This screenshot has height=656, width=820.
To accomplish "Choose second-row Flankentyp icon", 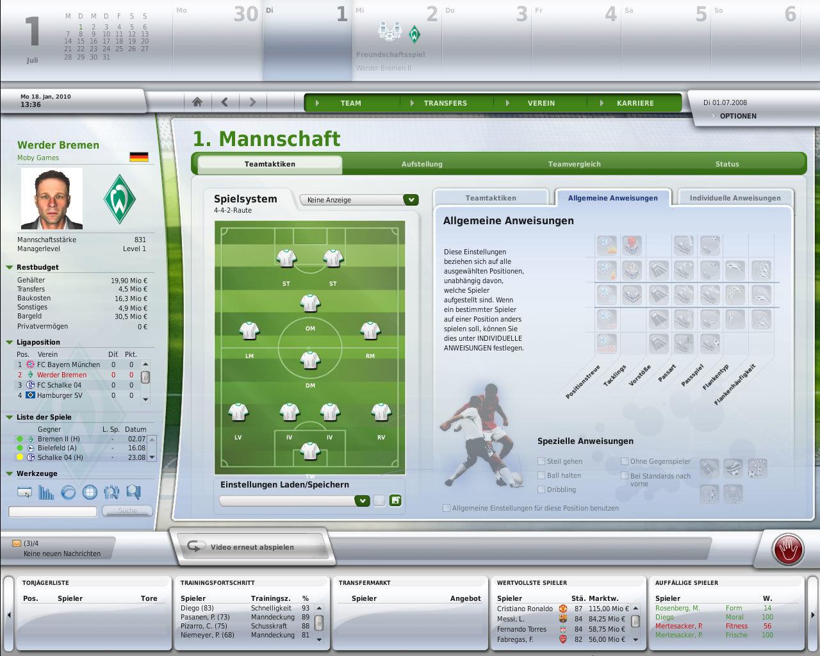I will pos(735,270).
